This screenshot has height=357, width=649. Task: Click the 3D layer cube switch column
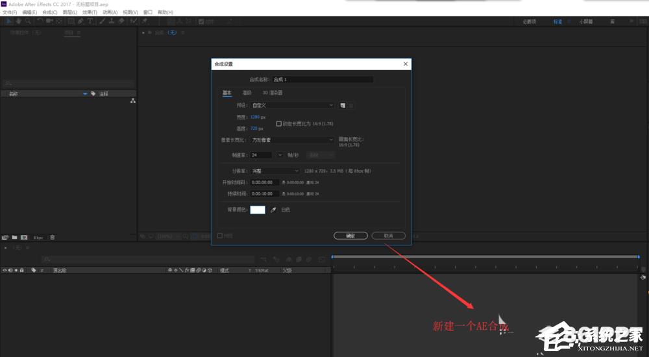[x=210, y=270]
